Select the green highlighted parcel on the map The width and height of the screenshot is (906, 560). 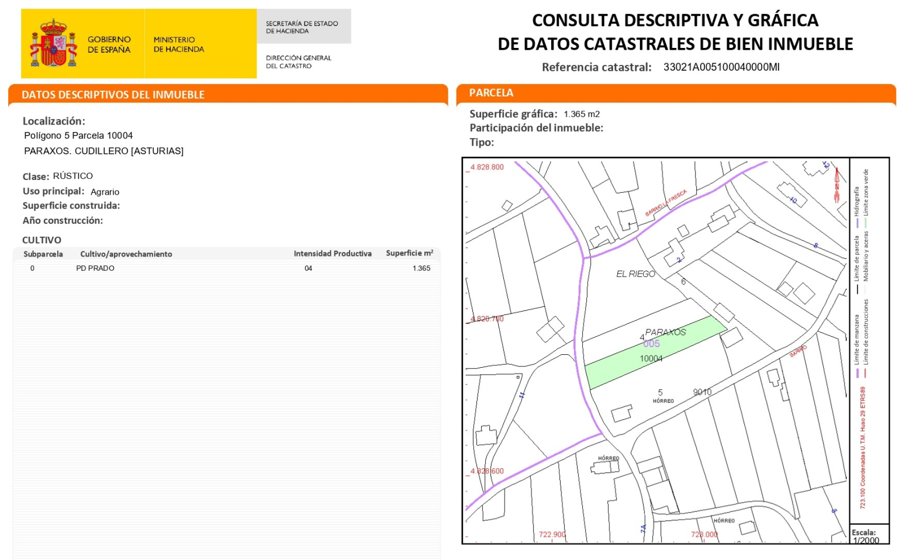[x=656, y=352]
